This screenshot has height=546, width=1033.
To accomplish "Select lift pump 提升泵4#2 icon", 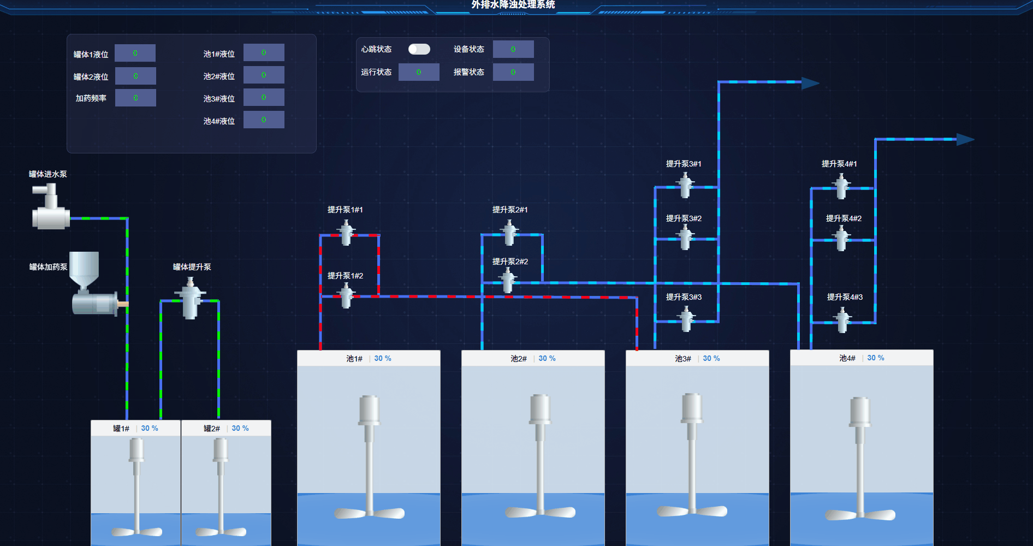I will [x=841, y=239].
